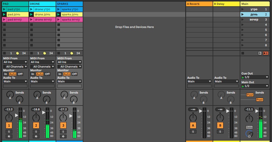
Task: Launch scene 'день' in Main track
Action: [243, 14]
